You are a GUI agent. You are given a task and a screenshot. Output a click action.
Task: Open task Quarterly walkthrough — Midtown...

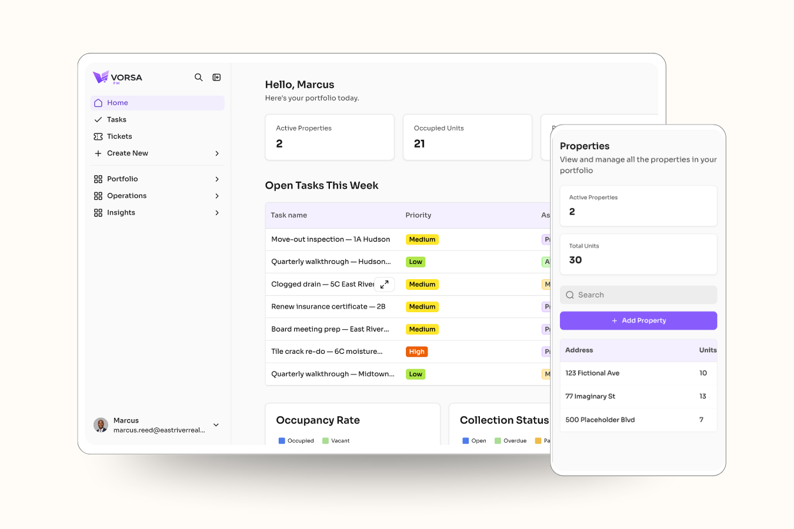[333, 374]
